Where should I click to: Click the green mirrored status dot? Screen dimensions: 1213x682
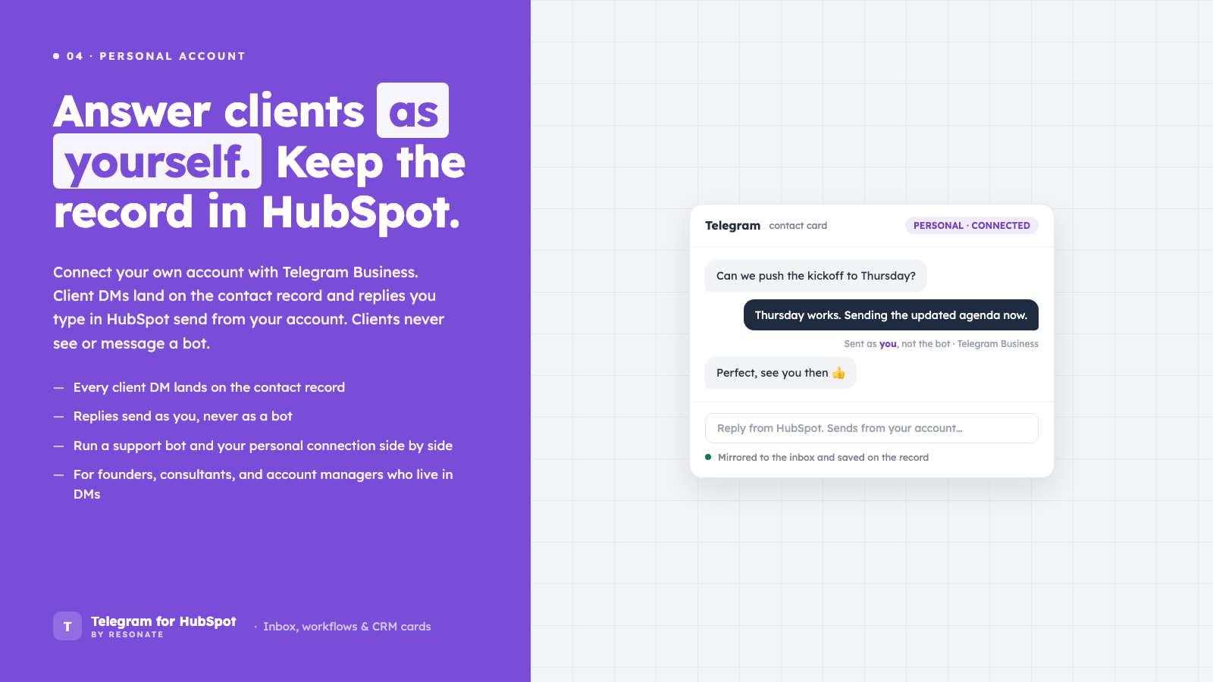[x=708, y=457]
